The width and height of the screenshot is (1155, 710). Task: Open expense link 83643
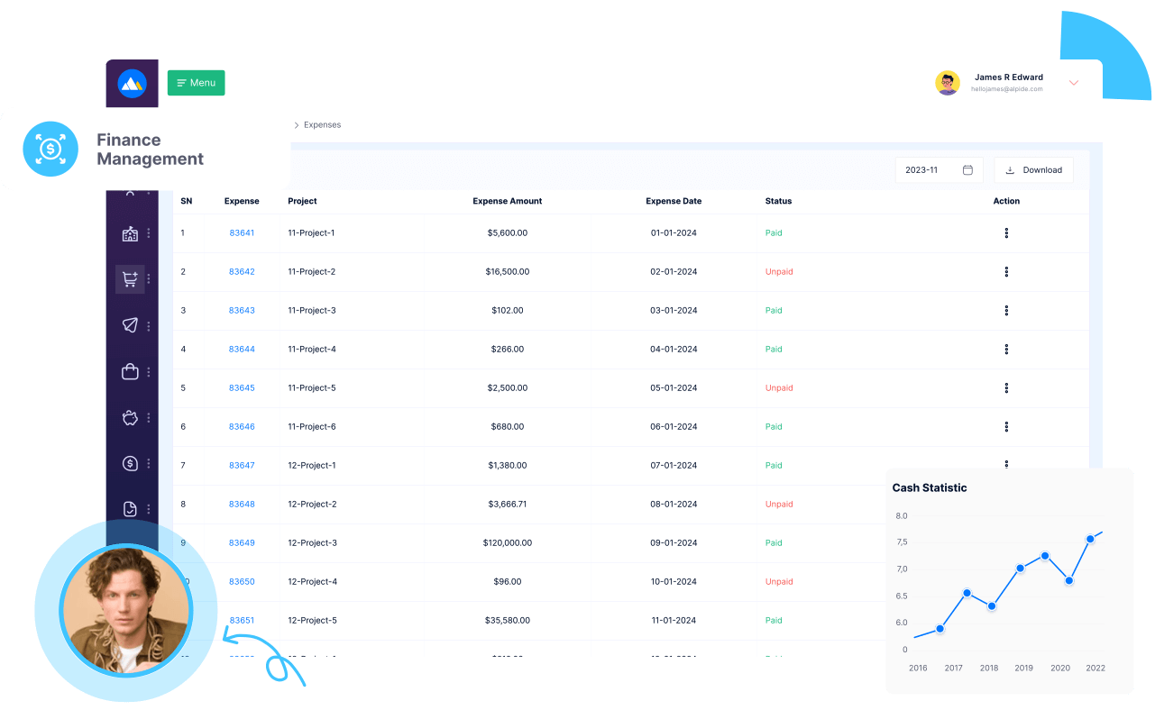[242, 310]
